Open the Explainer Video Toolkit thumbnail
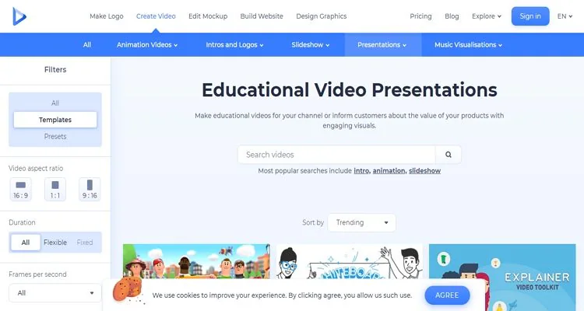 (502, 277)
